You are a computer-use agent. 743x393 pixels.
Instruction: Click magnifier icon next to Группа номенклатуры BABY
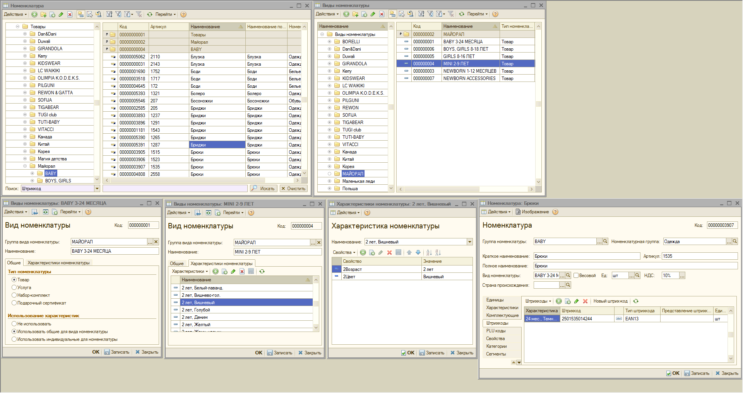[605, 242]
